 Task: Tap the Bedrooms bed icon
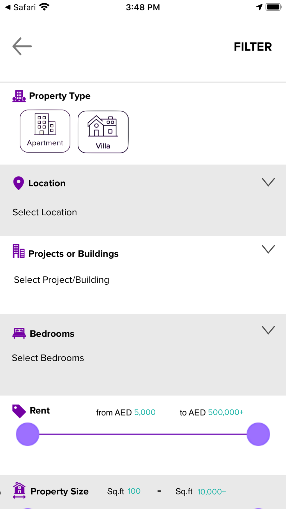pyautogui.click(x=19, y=333)
